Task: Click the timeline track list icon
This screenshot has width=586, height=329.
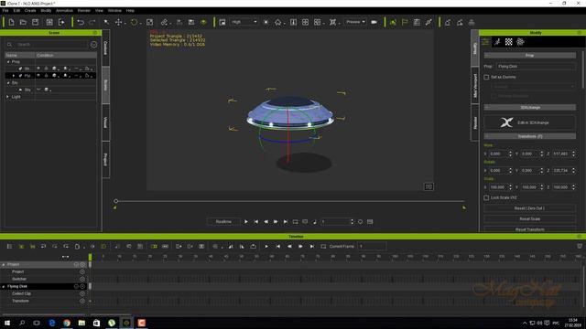Action: [10, 247]
